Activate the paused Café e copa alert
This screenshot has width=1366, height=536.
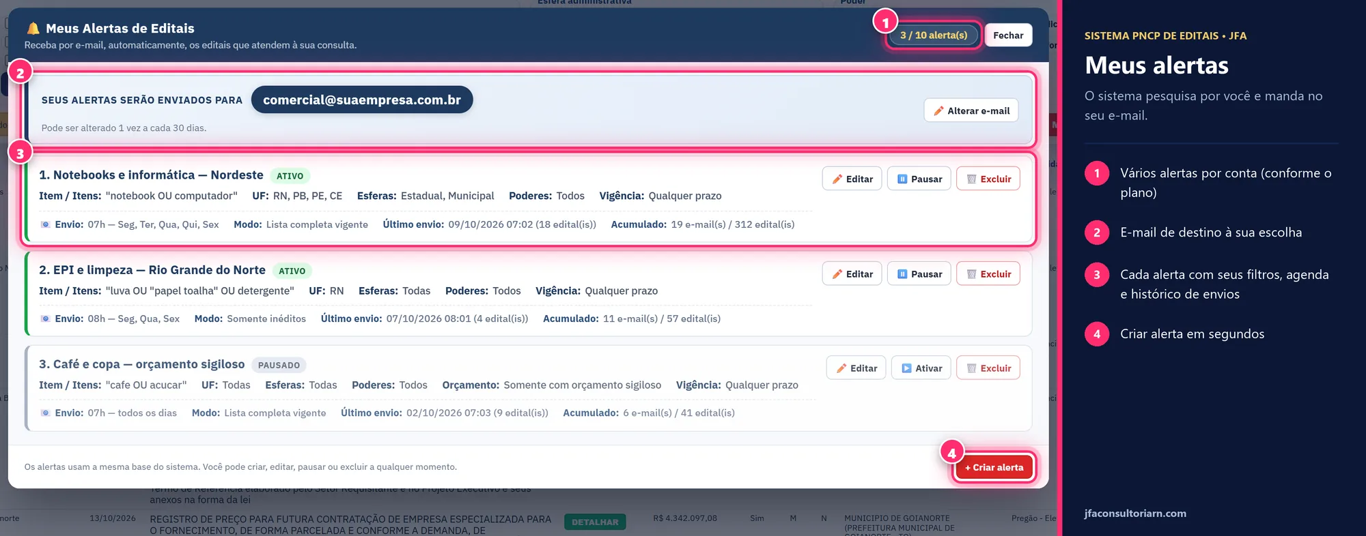point(921,368)
